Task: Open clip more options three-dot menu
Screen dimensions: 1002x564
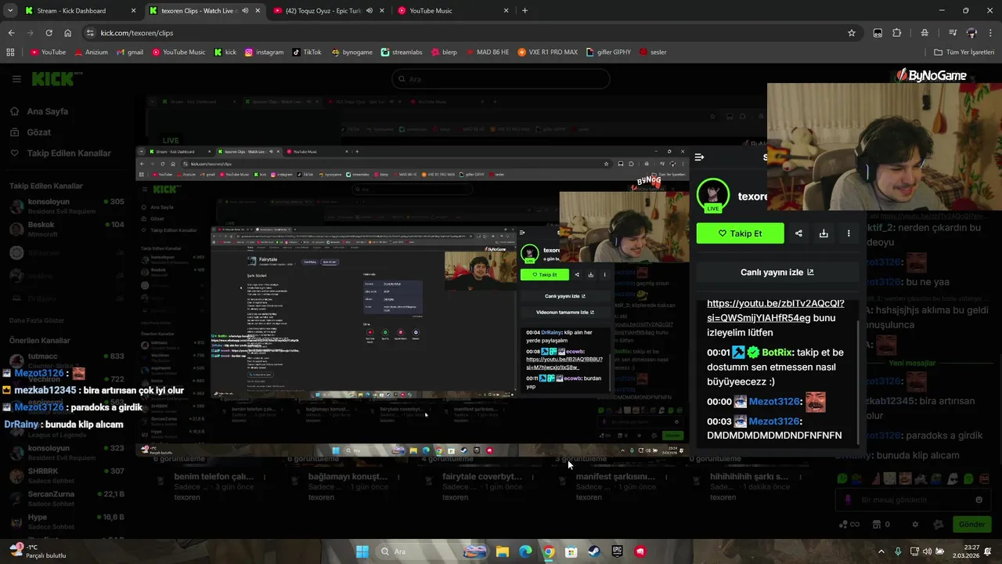Action: pyautogui.click(x=849, y=233)
